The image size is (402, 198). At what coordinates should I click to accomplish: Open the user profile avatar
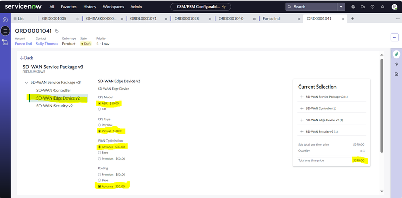click(395, 7)
